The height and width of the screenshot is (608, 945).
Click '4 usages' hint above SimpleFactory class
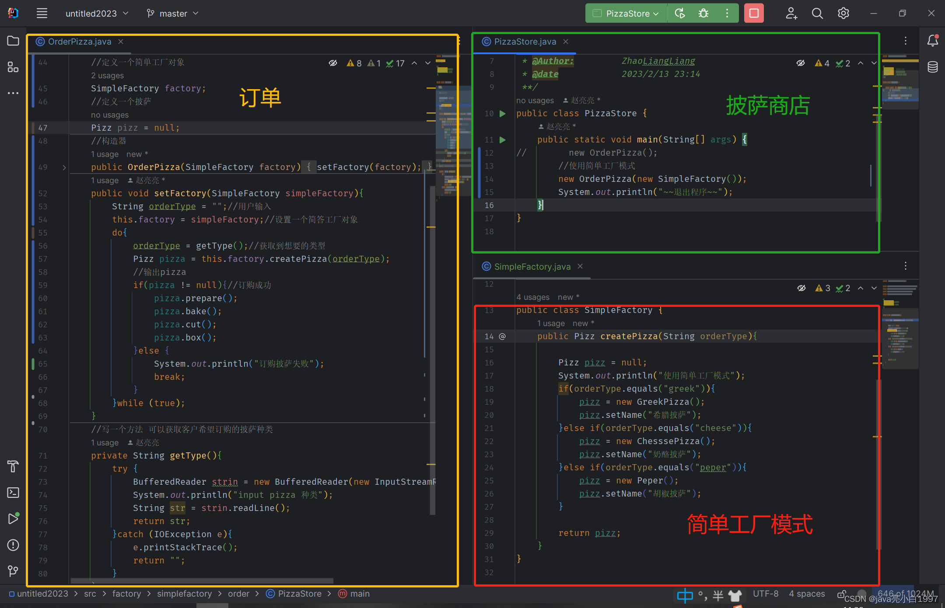533,297
